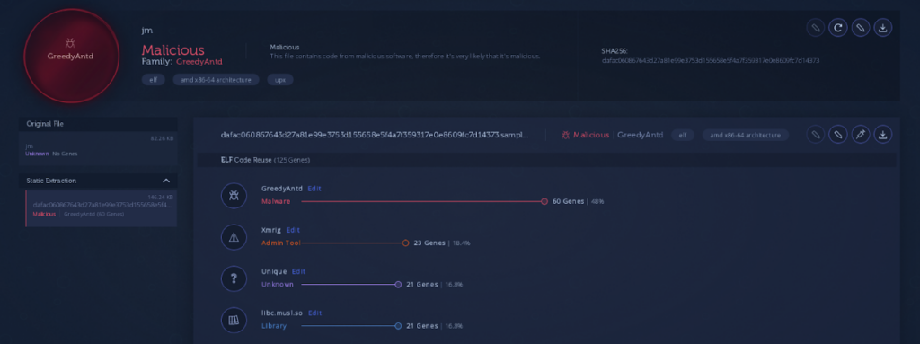Click the bright pencil icon between refresh and download
This screenshot has width=920, height=344.
point(860,27)
